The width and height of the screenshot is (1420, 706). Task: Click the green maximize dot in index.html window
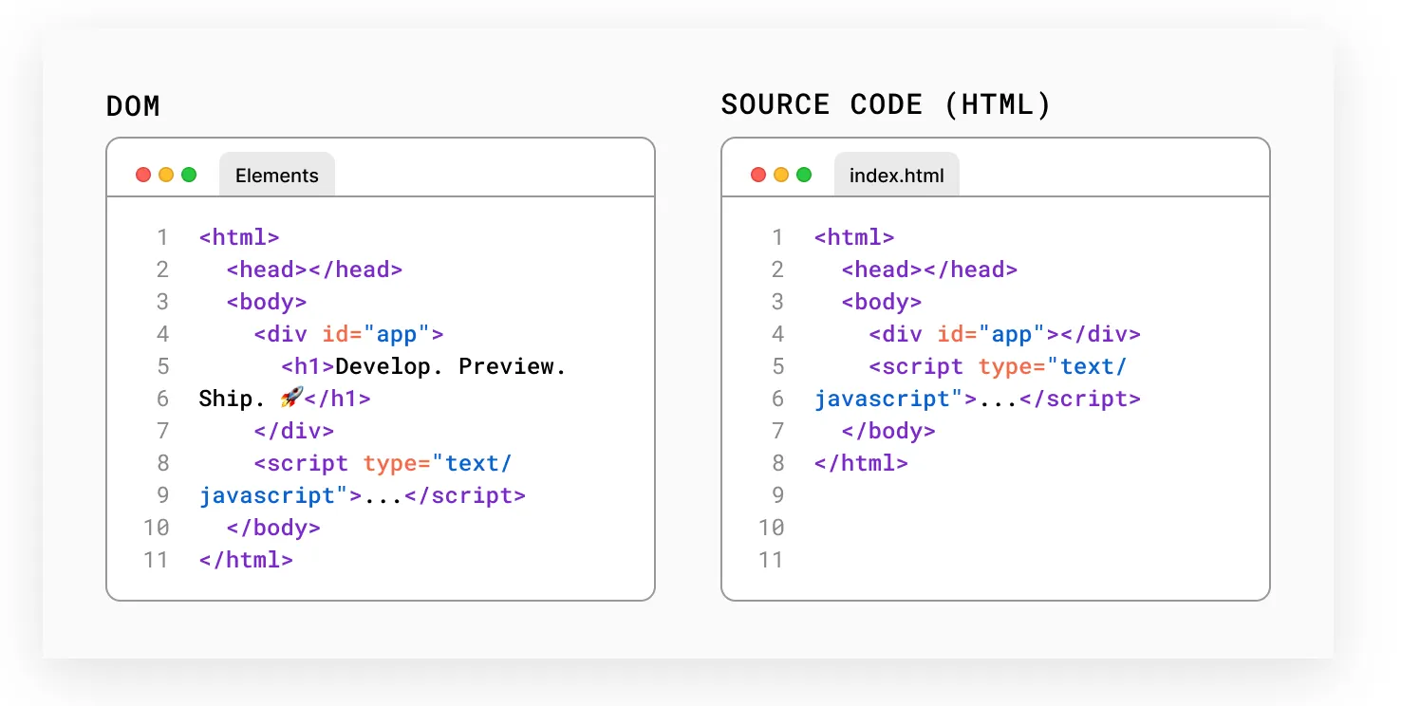tap(804, 175)
